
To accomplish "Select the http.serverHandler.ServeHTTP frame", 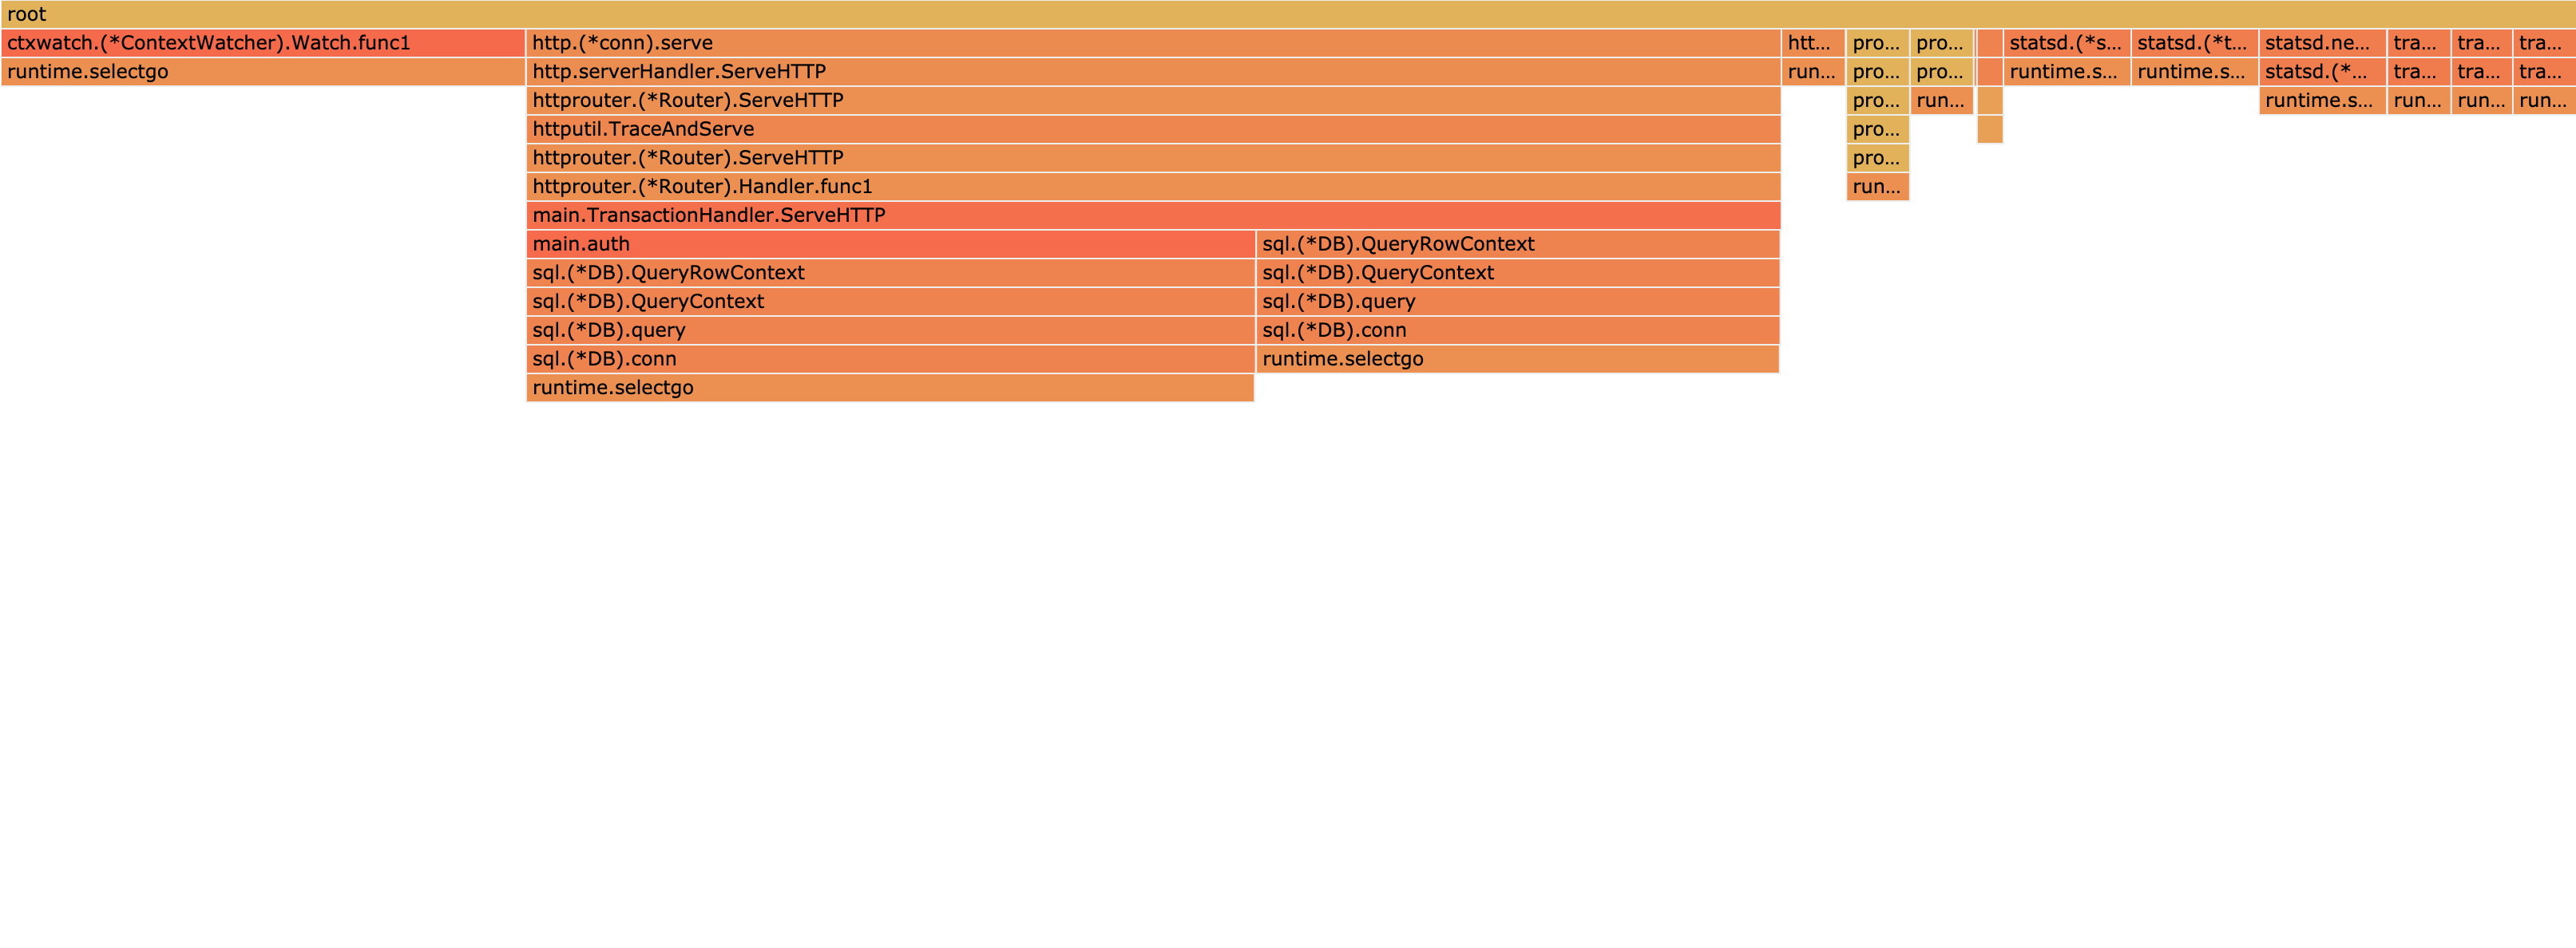I will pyautogui.click(x=1152, y=72).
